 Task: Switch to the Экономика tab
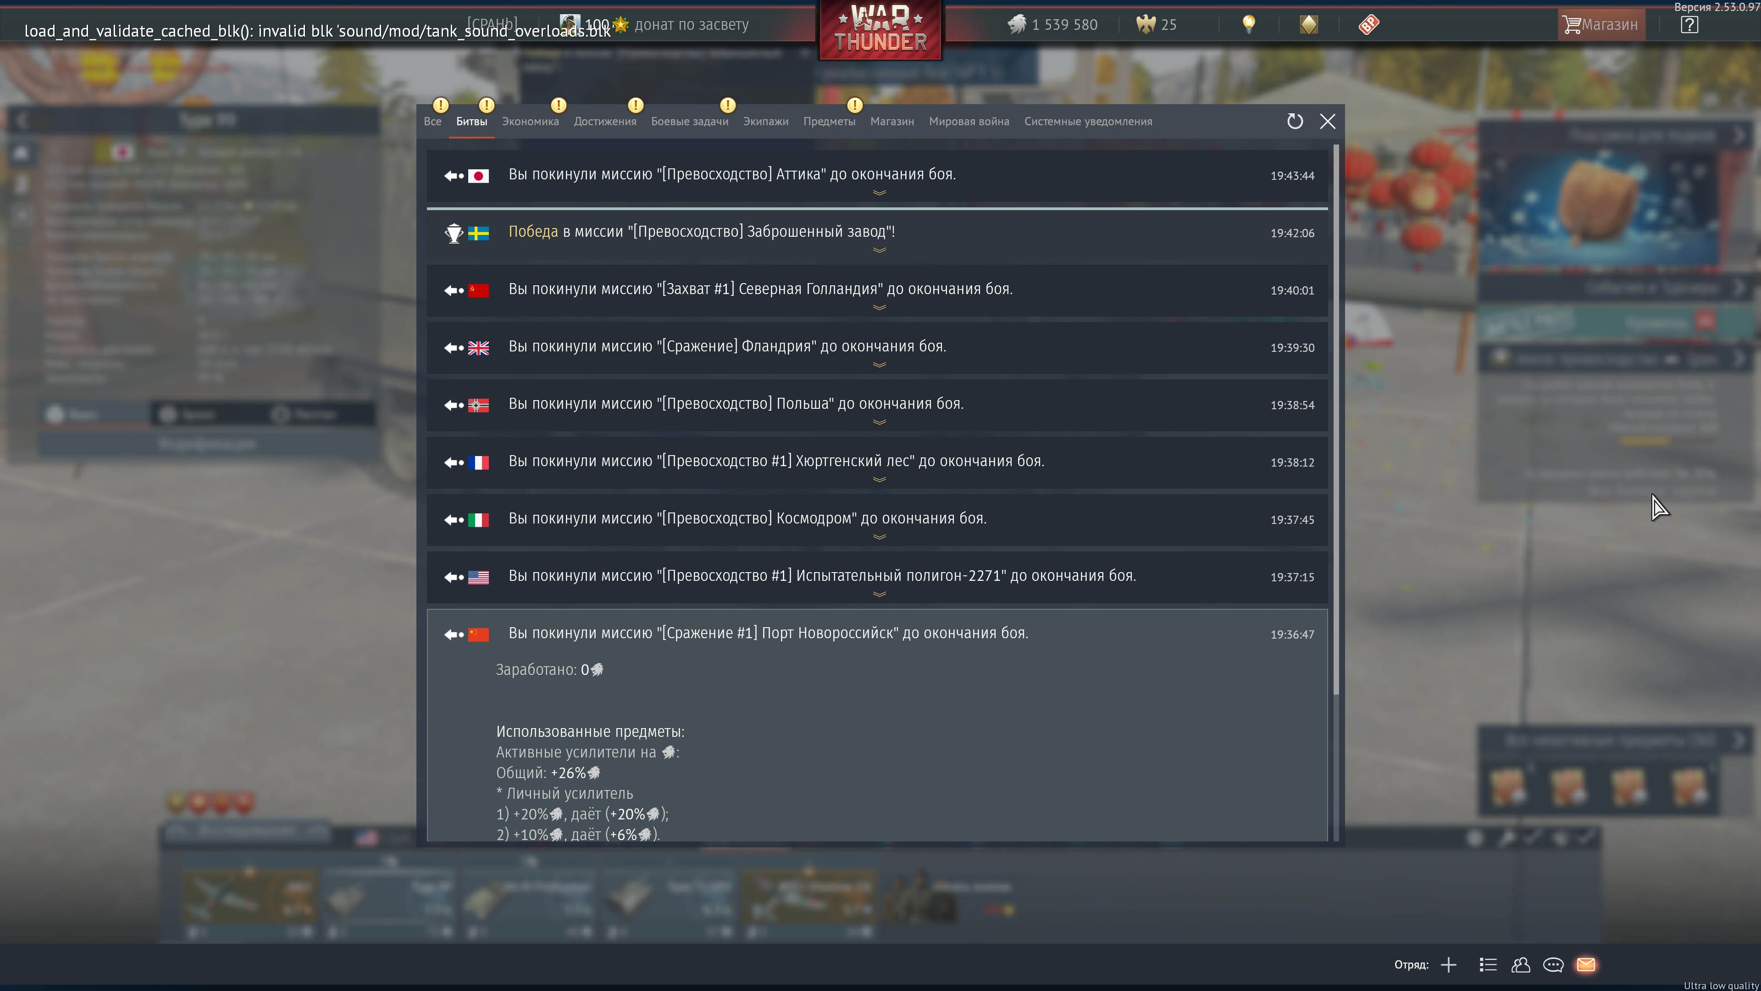point(530,121)
